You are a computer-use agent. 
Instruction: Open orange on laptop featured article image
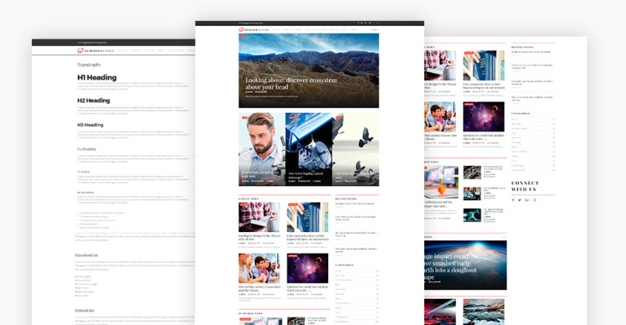[x=441, y=183]
